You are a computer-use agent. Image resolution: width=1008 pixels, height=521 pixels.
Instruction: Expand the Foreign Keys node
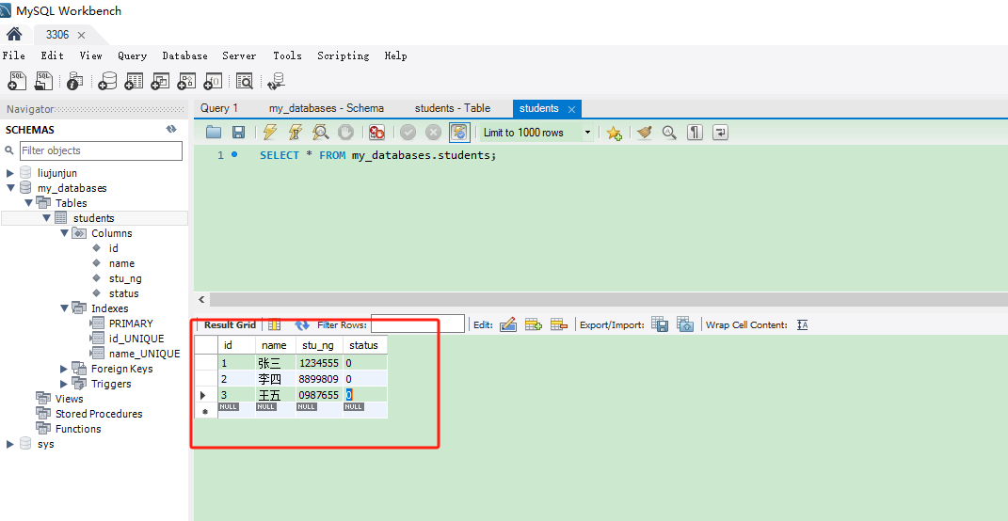coord(64,369)
